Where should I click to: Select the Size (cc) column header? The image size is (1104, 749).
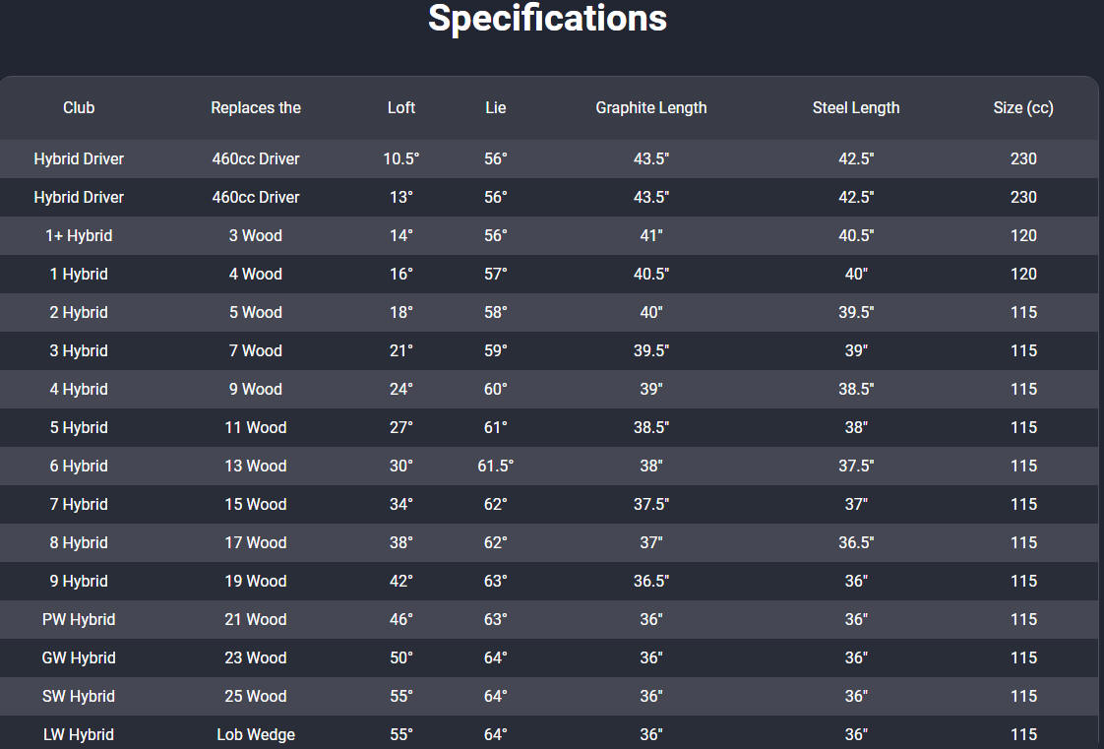(1023, 107)
